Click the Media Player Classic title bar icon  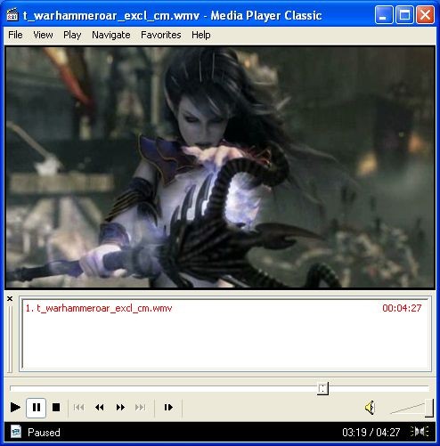point(12,15)
